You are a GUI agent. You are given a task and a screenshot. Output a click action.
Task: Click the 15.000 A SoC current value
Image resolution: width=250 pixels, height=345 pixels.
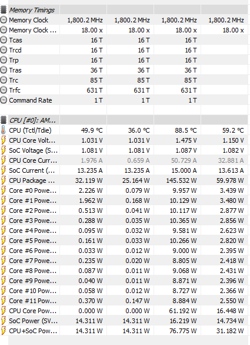pyautogui.click(x=184, y=170)
